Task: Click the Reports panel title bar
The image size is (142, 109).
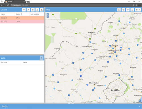Action: [71, 106]
